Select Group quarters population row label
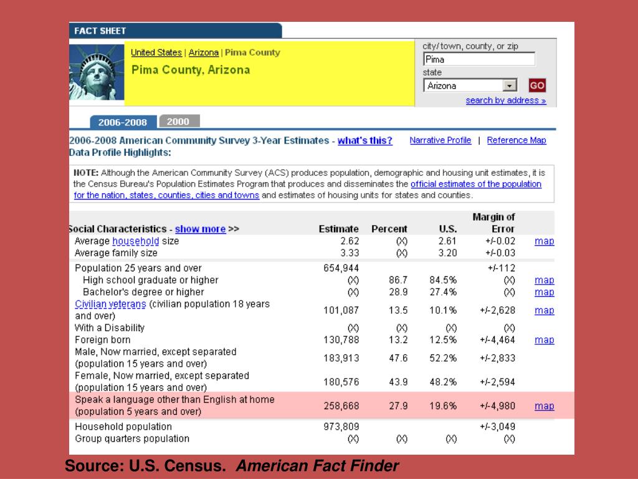 pos(132,438)
